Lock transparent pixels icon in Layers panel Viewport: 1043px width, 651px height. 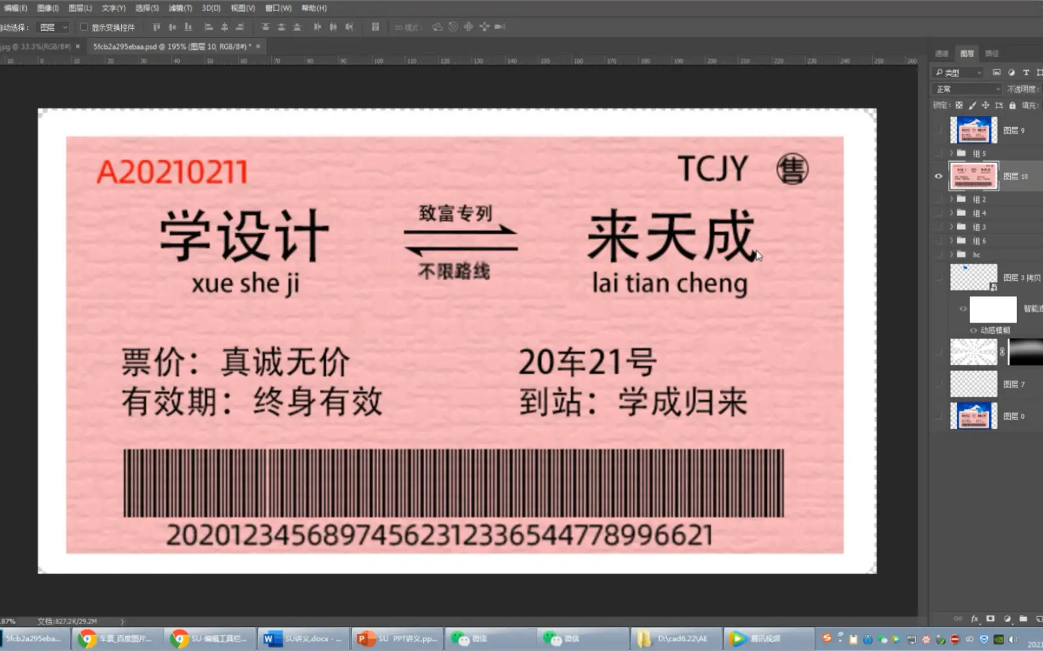(959, 105)
